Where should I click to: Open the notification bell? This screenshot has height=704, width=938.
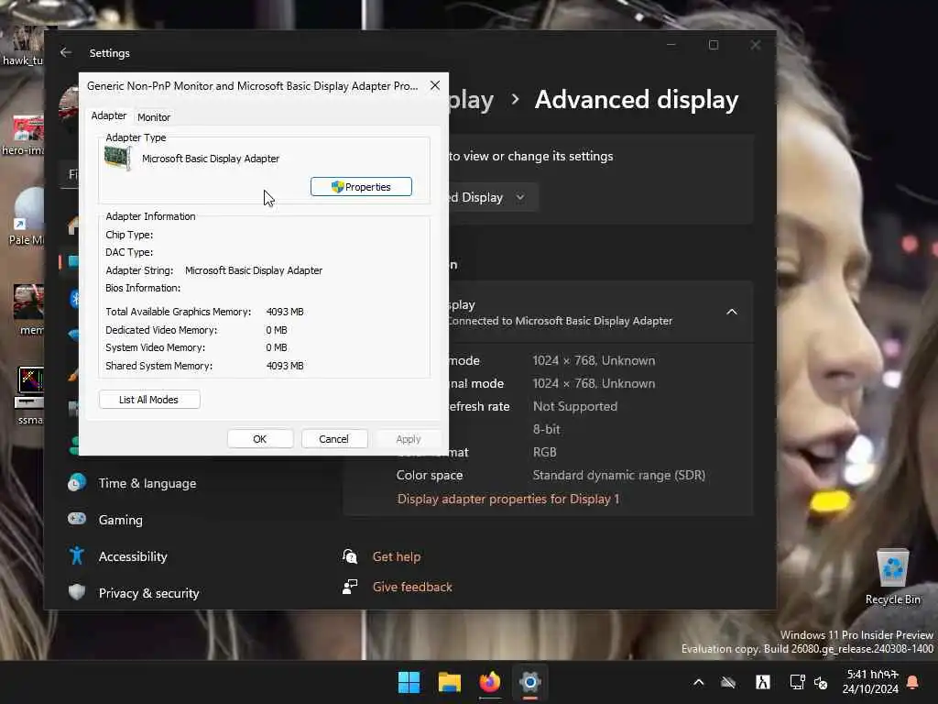912,682
